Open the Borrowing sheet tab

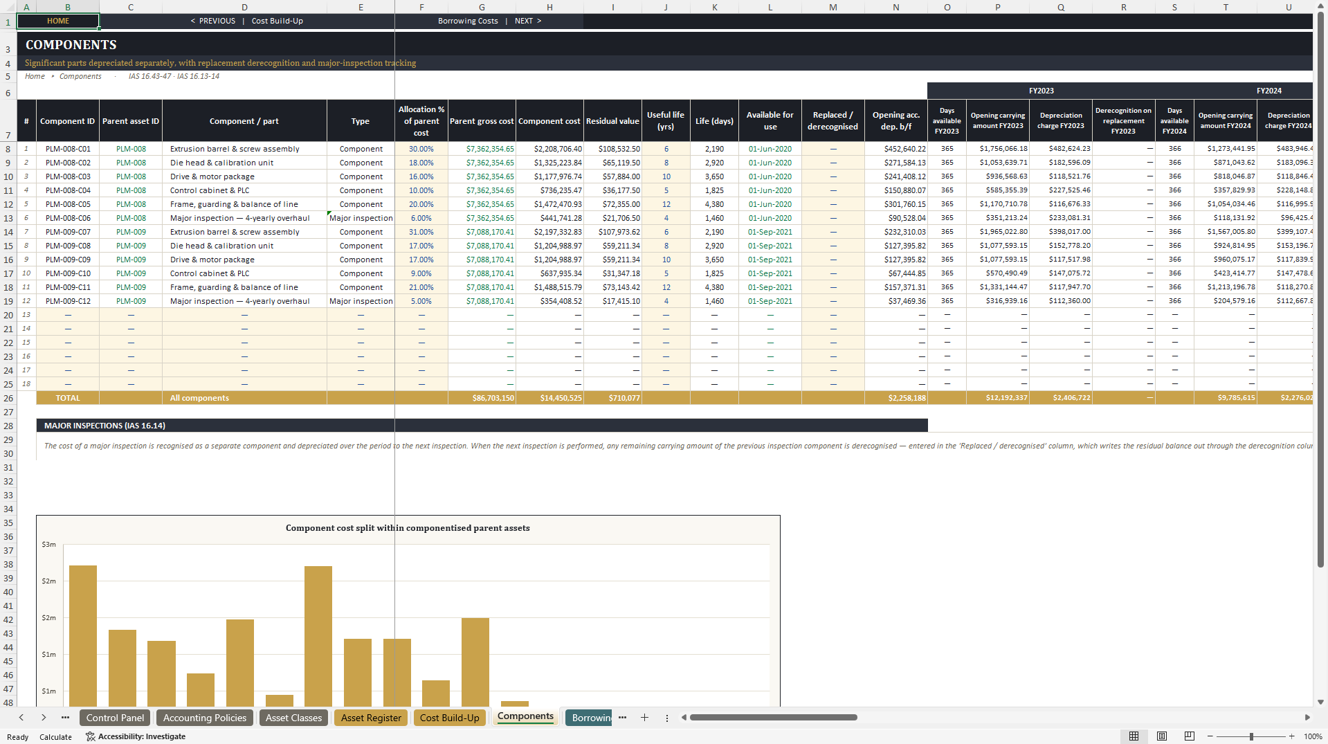coord(590,718)
